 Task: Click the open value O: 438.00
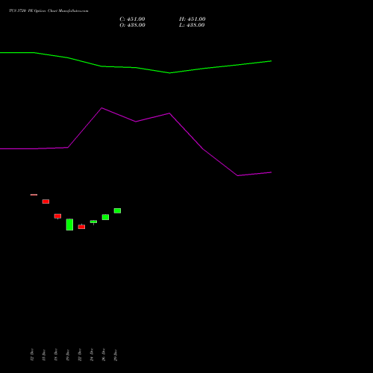point(132,25)
